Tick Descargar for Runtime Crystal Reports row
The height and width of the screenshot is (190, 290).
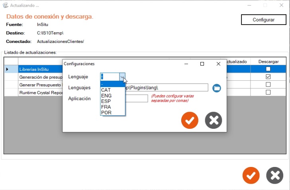coord(268,92)
